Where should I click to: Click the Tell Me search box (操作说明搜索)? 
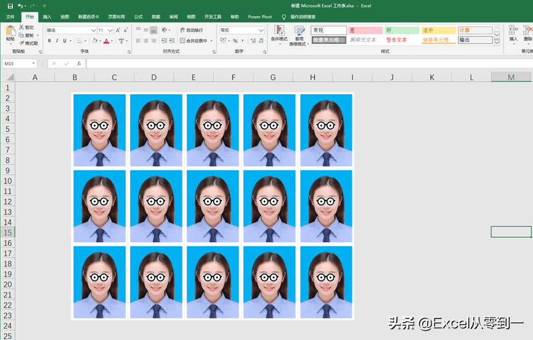pyautogui.click(x=303, y=17)
